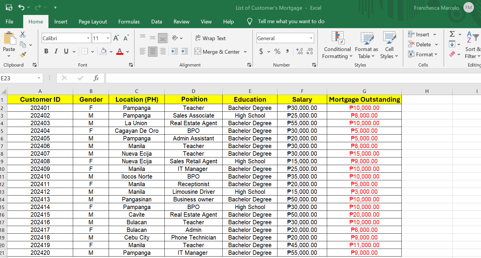Click the Orientation text angle icon
Image resolution: width=481 pixels, height=258 pixels.
[x=175, y=38]
